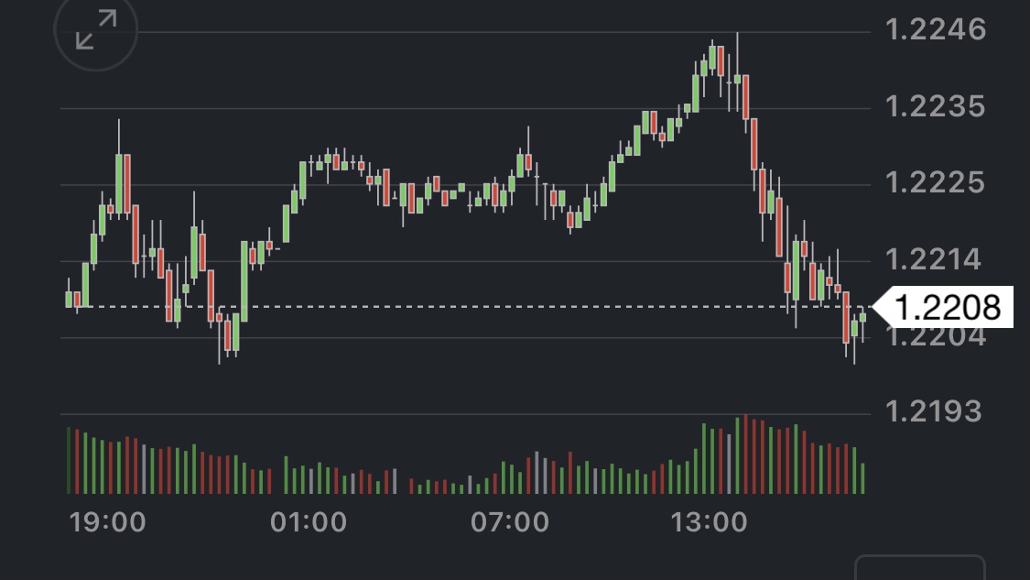Click the tall red candle after the 19:00 spike
This screenshot has height=580, width=1030.
tap(127, 183)
